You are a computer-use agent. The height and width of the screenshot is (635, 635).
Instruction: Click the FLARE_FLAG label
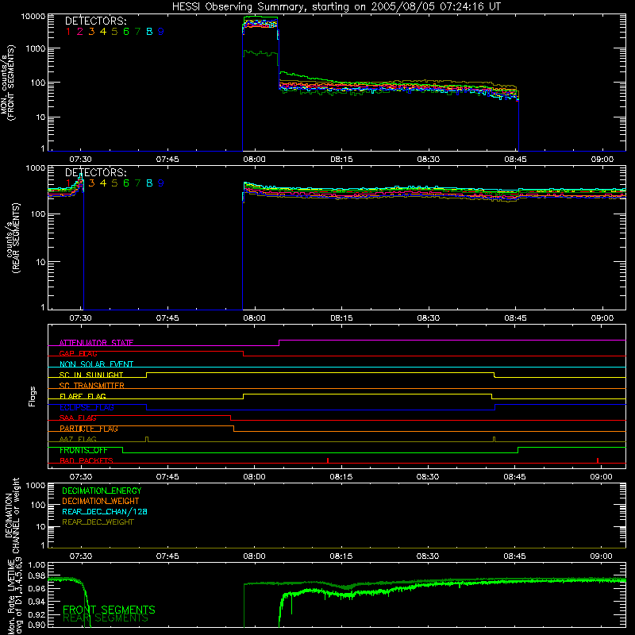coord(83,396)
